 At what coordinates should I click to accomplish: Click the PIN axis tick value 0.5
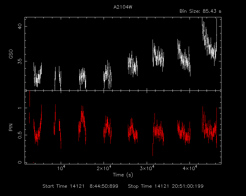click(20, 135)
